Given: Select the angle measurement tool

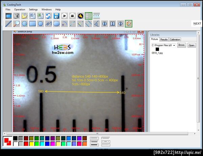Looking at the screenshot, I should coord(96,24).
